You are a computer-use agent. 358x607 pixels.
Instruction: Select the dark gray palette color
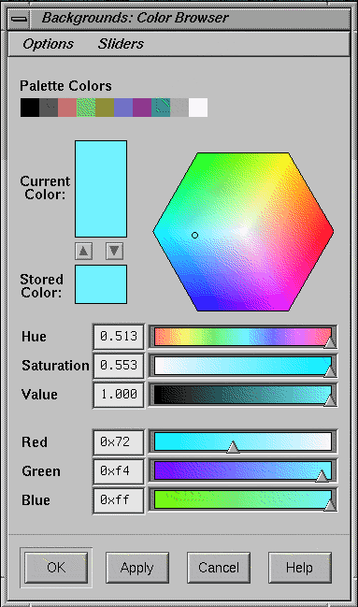(x=49, y=108)
